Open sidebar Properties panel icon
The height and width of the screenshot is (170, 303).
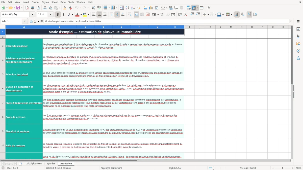[x=298, y=29]
